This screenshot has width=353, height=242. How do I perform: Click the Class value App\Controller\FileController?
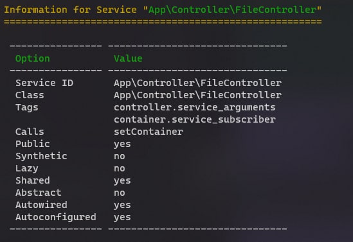coord(197,95)
